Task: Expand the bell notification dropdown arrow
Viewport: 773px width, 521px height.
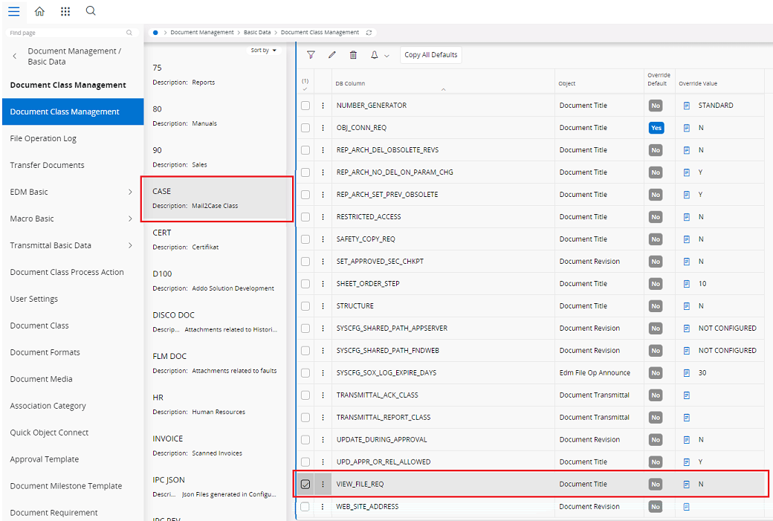Action: pos(387,56)
